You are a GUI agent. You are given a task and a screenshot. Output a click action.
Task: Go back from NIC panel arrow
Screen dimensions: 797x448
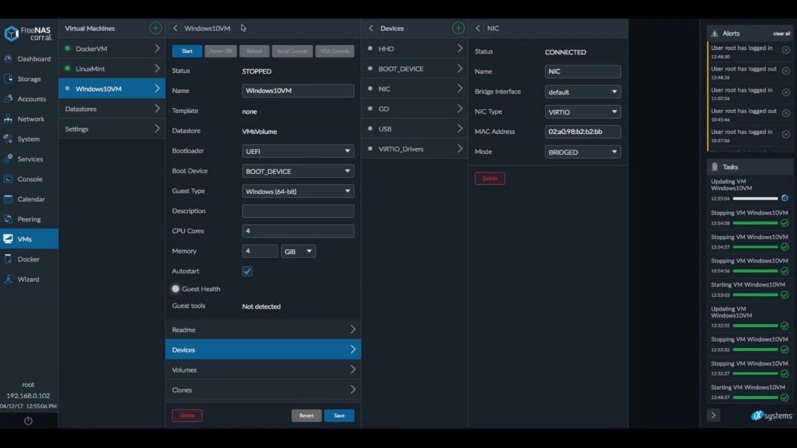pos(478,28)
